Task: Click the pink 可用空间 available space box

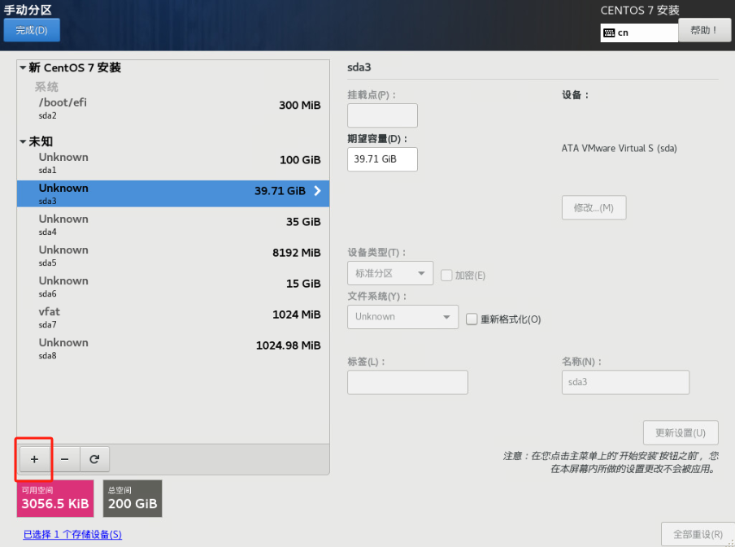Action: tap(55, 498)
